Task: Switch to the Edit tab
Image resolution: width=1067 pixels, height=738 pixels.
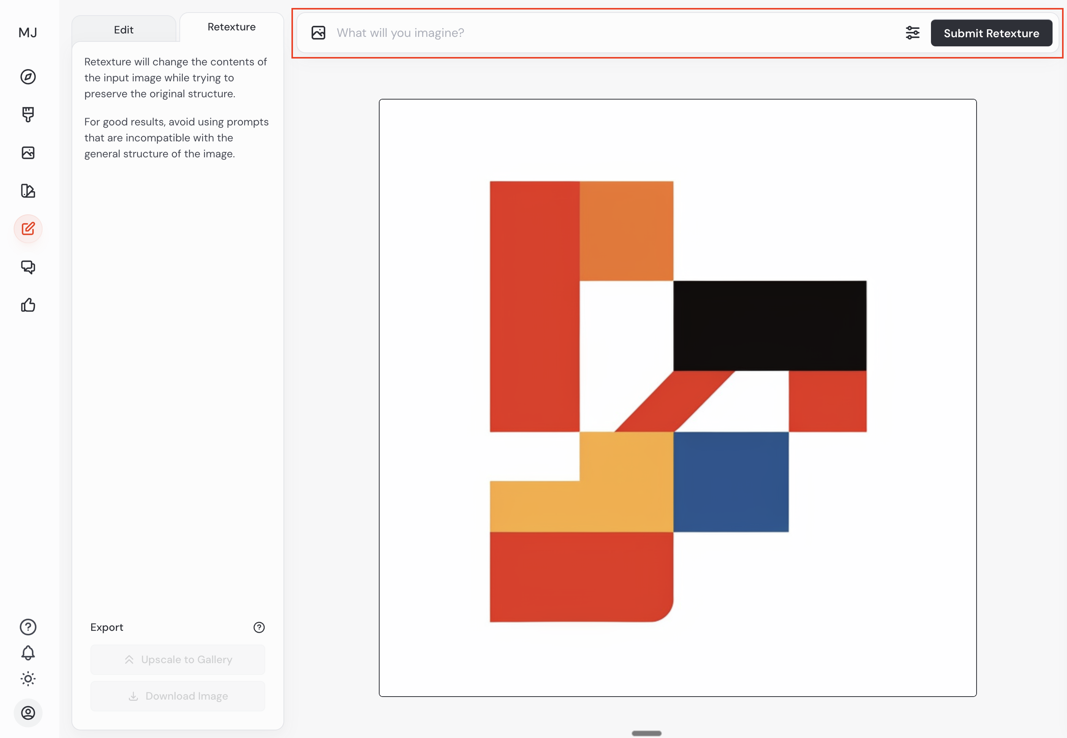Action: click(x=123, y=30)
